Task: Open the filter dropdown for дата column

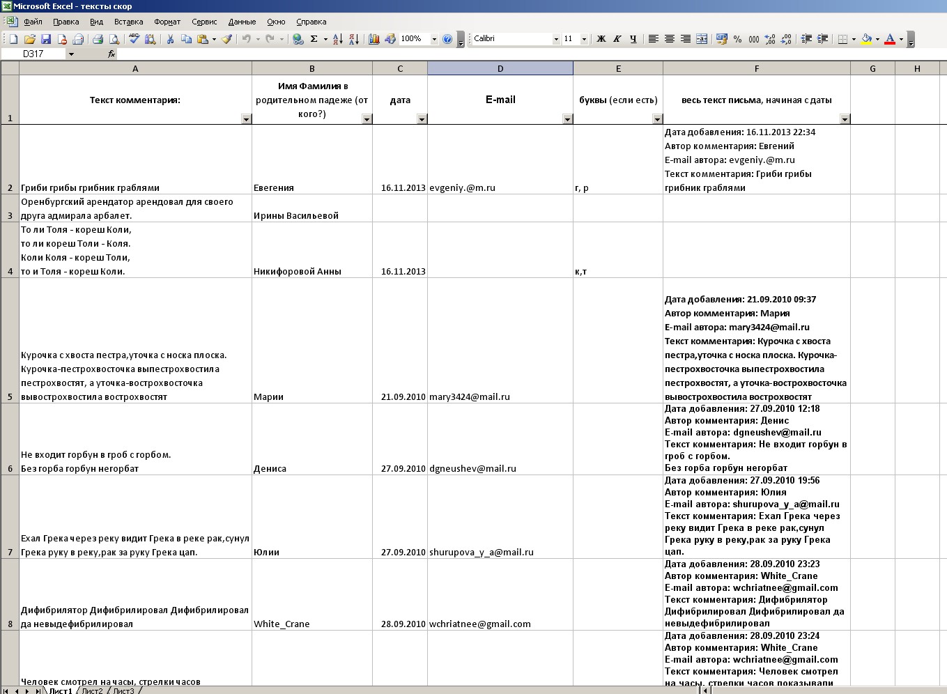Action: coord(422,119)
